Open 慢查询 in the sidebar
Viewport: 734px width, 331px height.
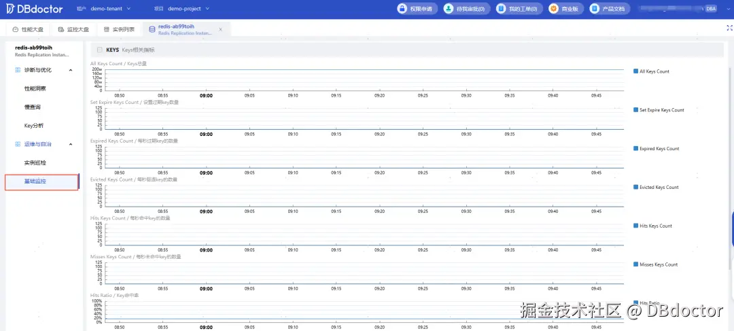coord(33,107)
